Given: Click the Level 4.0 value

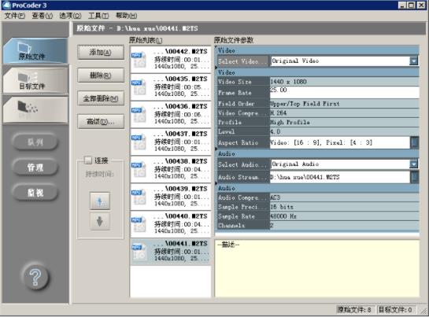Looking at the screenshot, I should point(344,131).
